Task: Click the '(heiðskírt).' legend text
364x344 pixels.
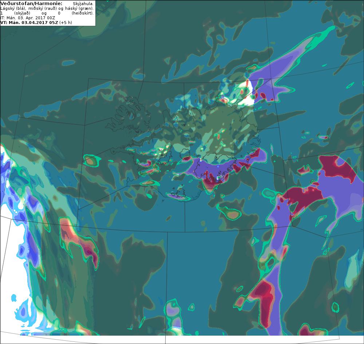Action: [82, 13]
